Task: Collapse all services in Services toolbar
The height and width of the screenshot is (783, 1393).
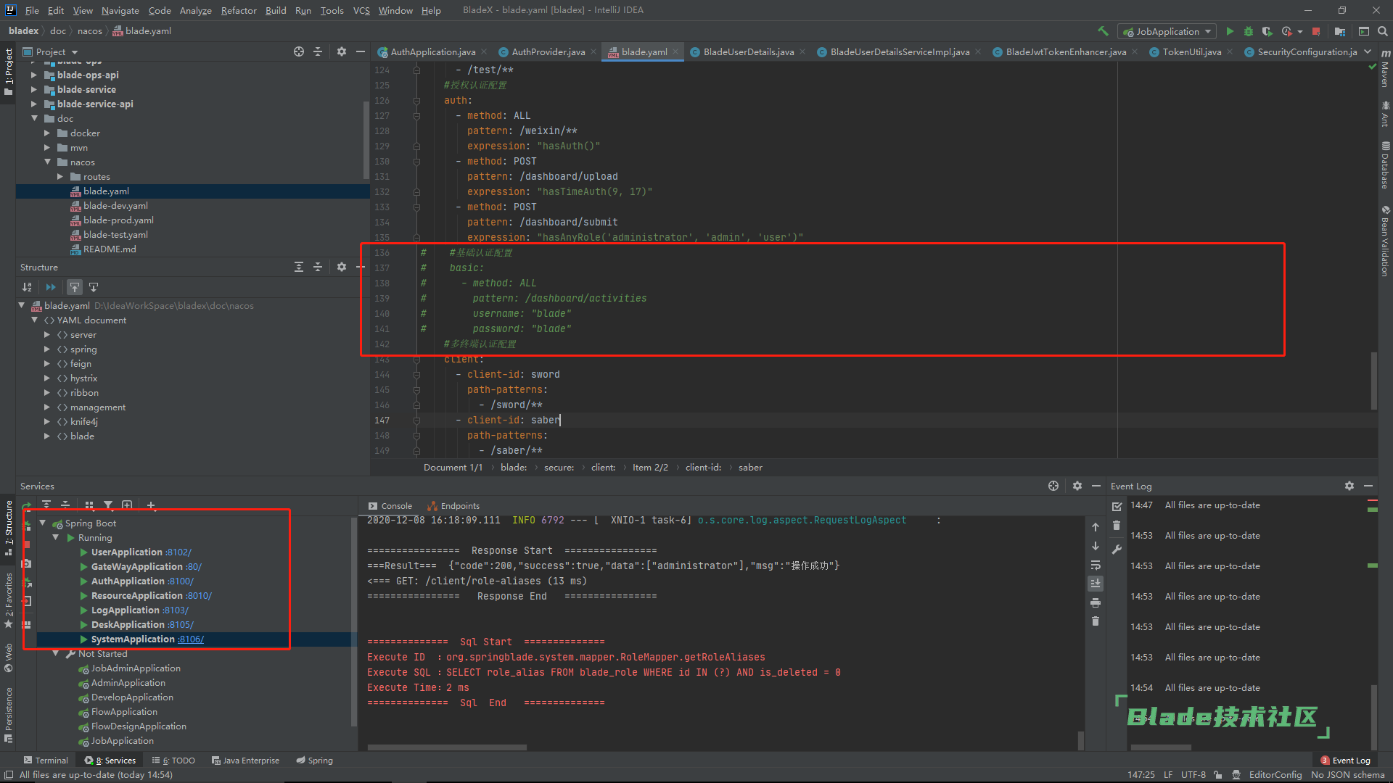Action: [65, 505]
